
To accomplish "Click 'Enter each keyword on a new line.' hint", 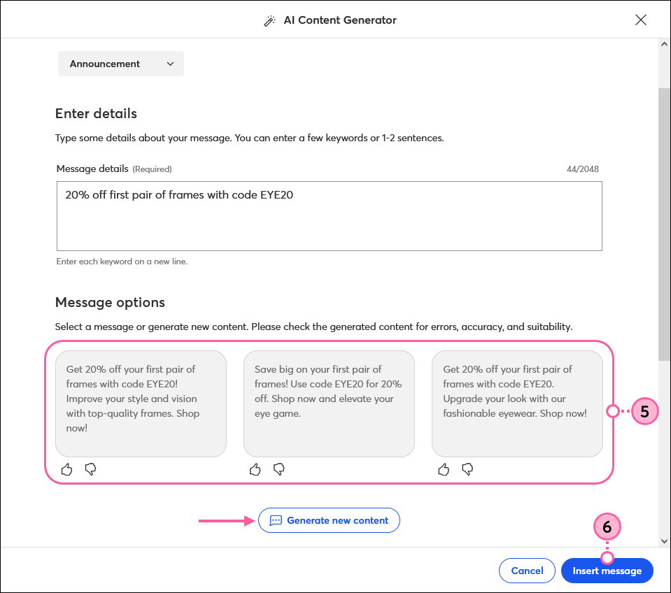I will pos(122,262).
